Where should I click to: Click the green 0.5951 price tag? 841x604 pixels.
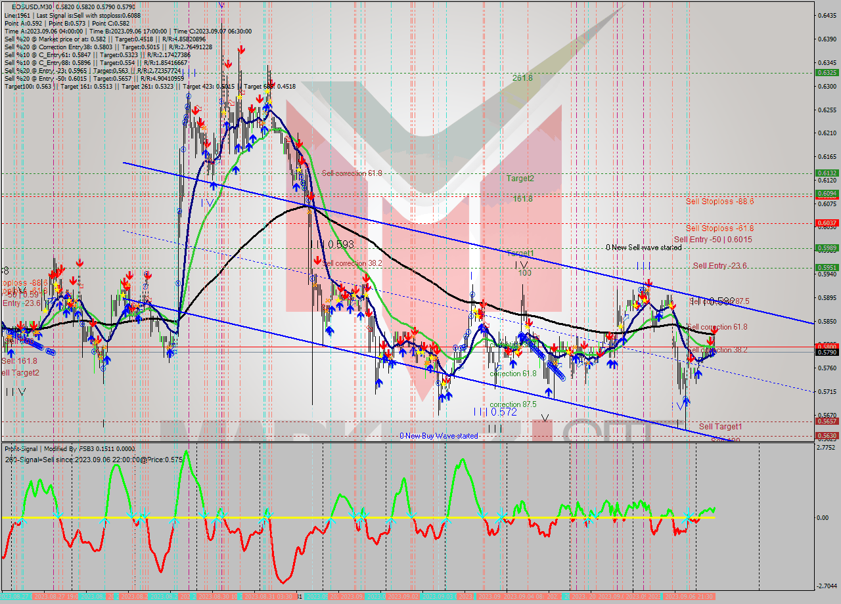pyautogui.click(x=826, y=268)
